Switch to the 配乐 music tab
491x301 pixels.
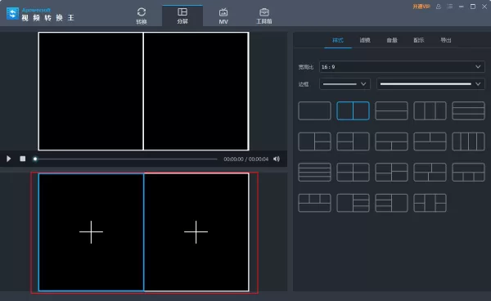[419, 40]
